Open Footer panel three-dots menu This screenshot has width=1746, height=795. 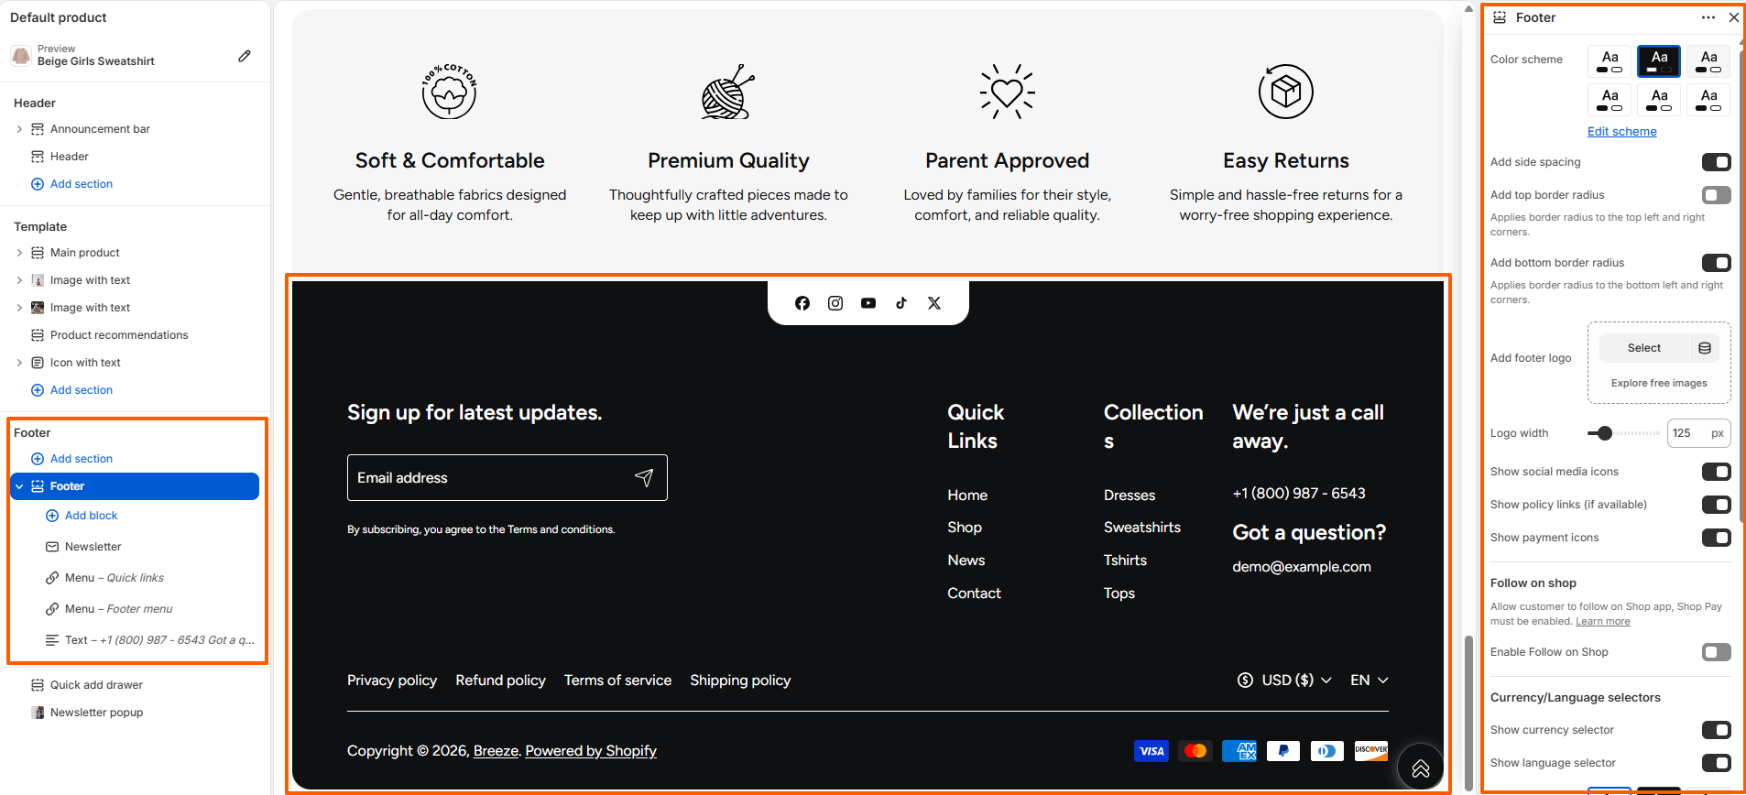click(x=1708, y=17)
